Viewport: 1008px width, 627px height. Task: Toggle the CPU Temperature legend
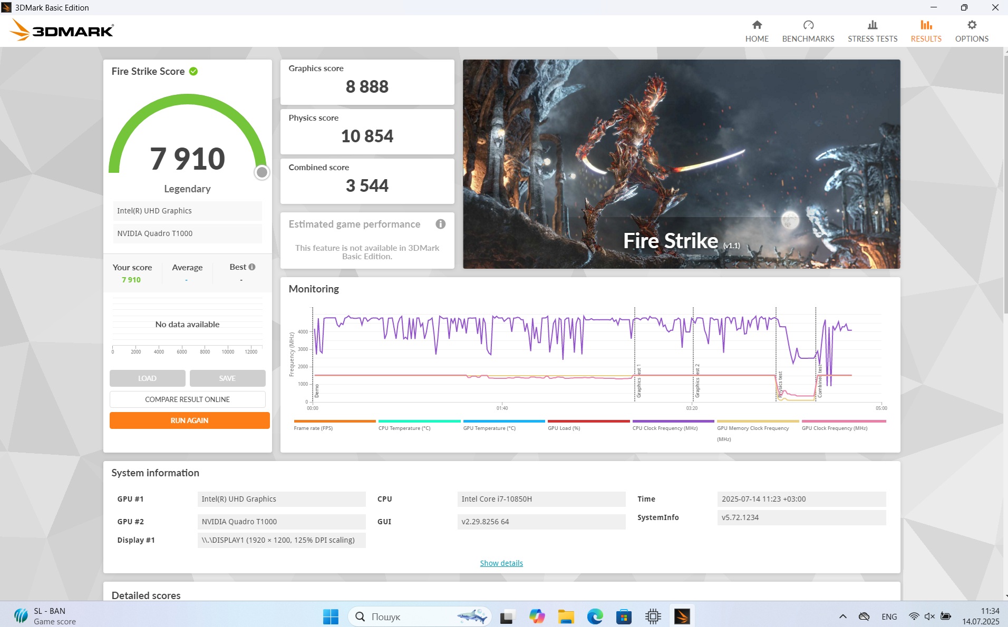pos(420,425)
